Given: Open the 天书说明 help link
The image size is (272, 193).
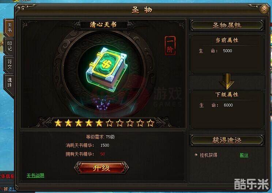Looking at the screenshot, I should click(x=35, y=175).
